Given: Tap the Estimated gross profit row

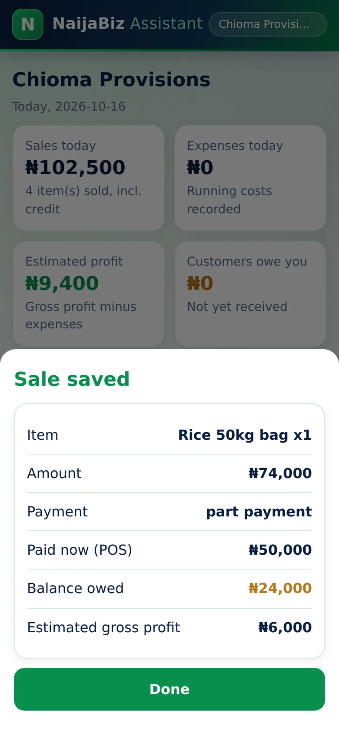Looking at the screenshot, I should 169,627.
